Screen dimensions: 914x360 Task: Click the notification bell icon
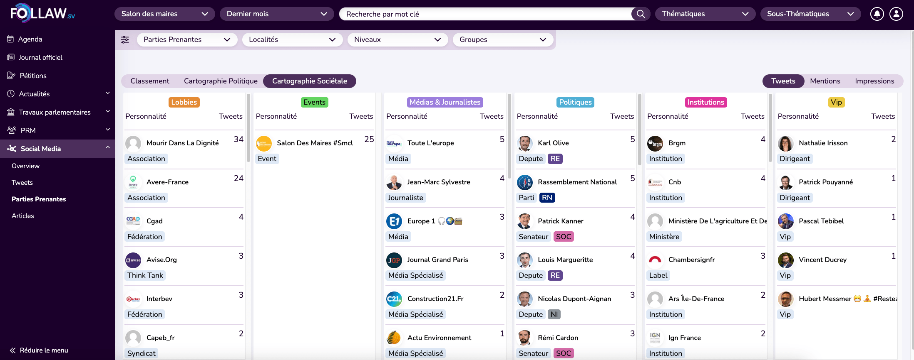tap(877, 14)
